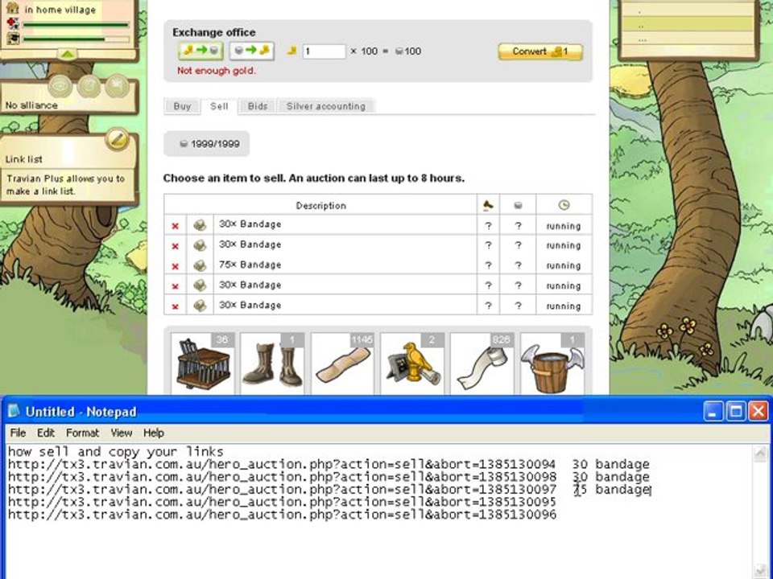Click bandage icon in last auction row

tap(200, 306)
